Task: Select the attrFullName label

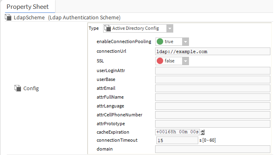Action: coord(110,97)
